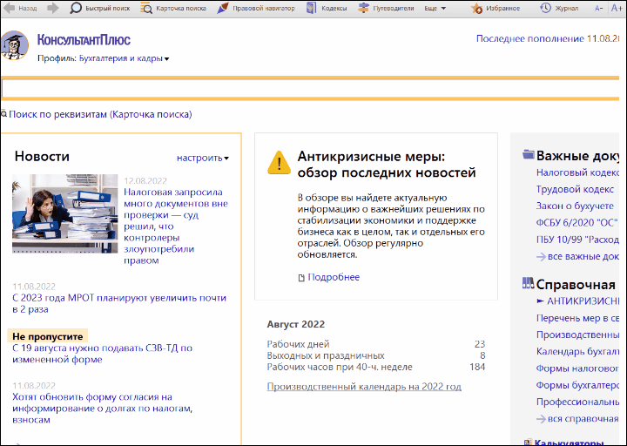627x446 pixels.
Task: Open Перечень мер link
Action: pyautogui.click(x=577, y=318)
